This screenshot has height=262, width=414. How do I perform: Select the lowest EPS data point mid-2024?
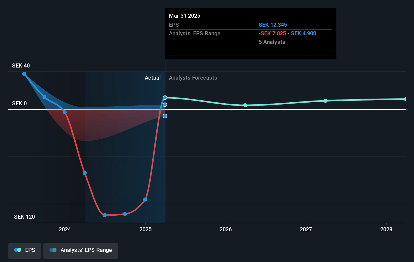coord(105,215)
